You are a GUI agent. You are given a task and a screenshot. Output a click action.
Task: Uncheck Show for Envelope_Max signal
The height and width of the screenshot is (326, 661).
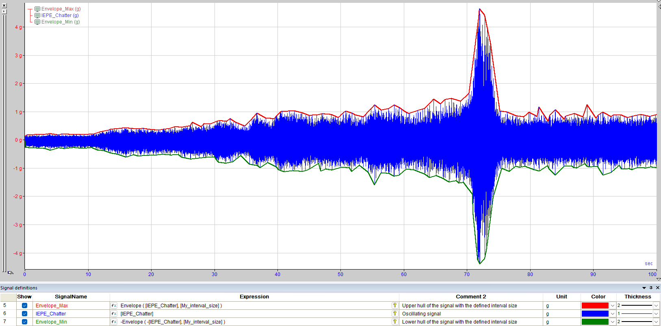coord(24,306)
